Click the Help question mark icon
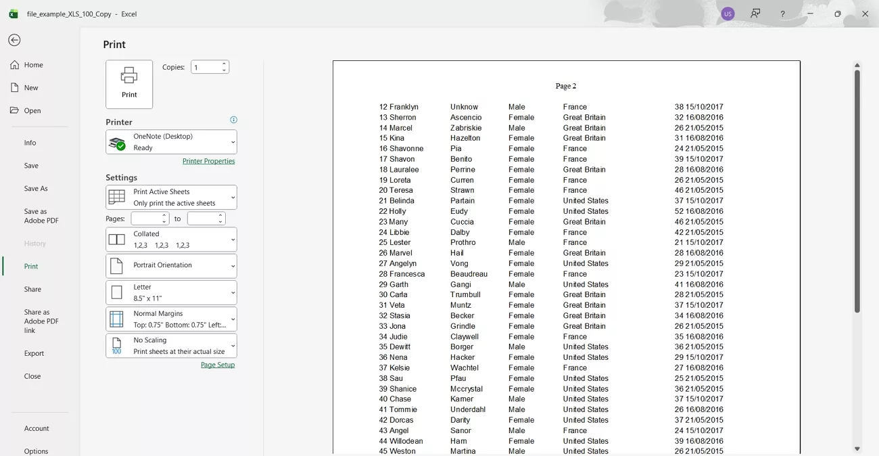The image size is (879, 456). (783, 14)
